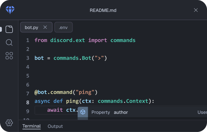Open the search sidebar icon
The height and width of the screenshot is (132, 207).
tap(9, 42)
